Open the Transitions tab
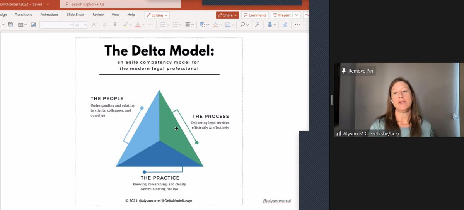 tap(24, 15)
